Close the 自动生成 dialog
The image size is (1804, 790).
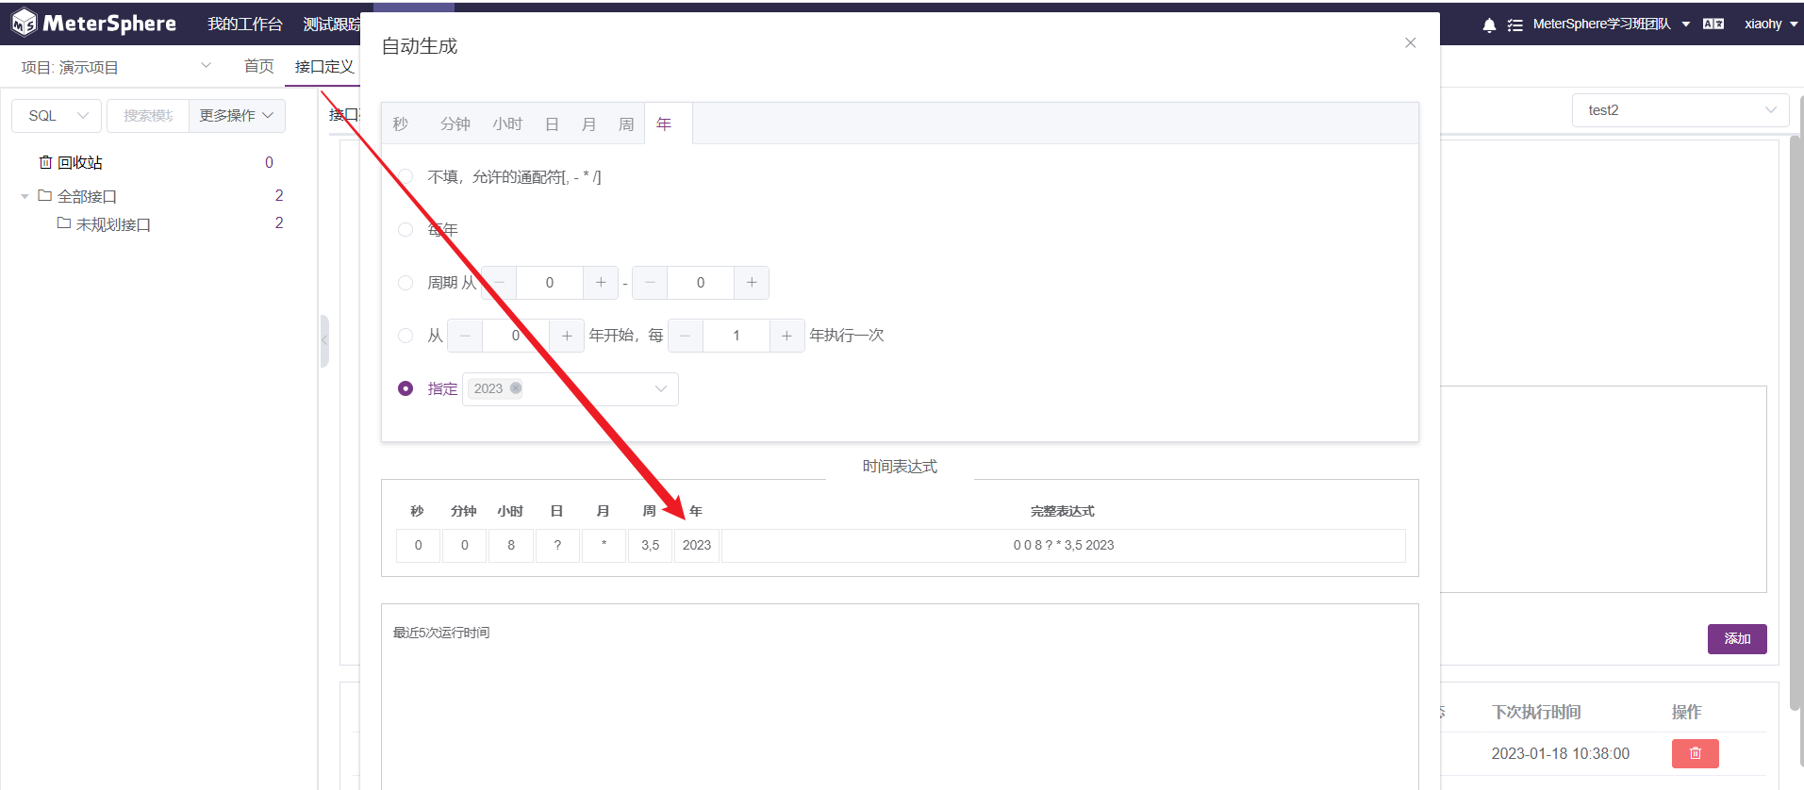click(1411, 42)
